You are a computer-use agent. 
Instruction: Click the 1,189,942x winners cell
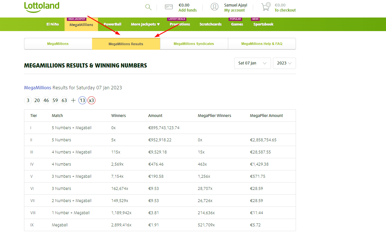click(121, 213)
